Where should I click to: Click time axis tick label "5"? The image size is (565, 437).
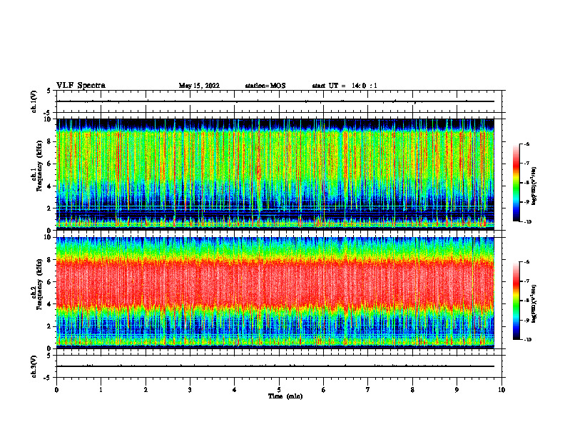click(x=279, y=390)
